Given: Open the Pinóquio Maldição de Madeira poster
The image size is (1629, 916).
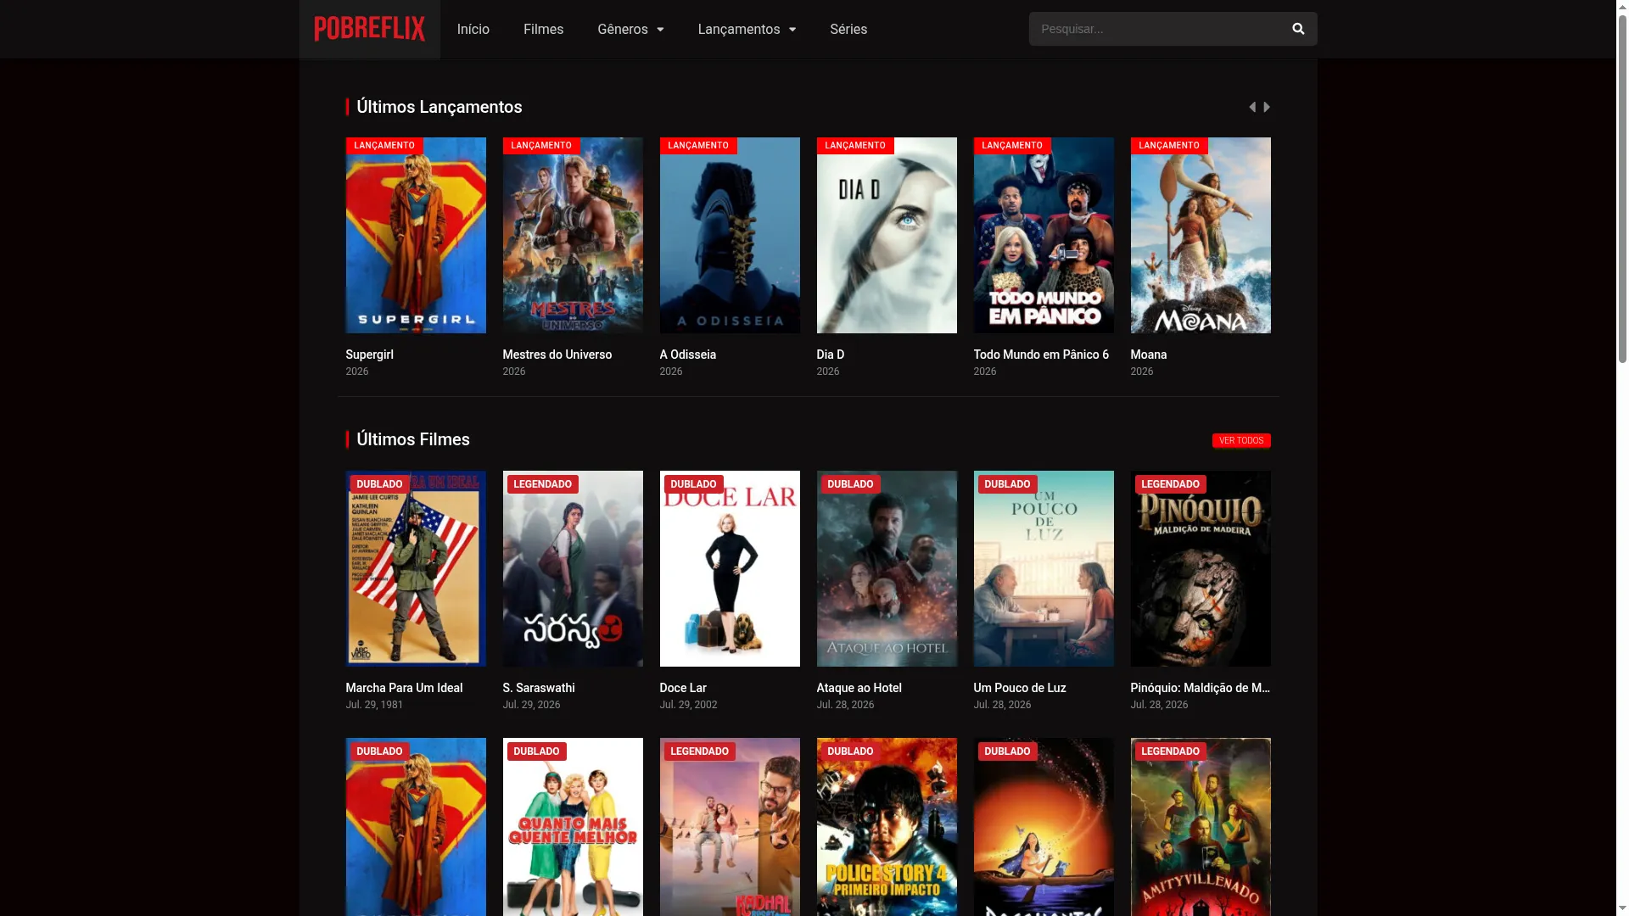Looking at the screenshot, I should coord(1201,568).
